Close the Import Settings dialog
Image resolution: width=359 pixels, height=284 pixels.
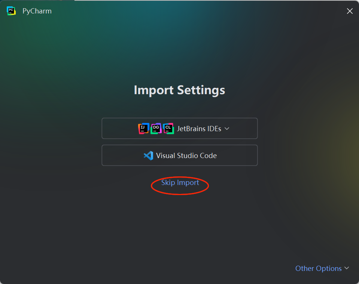click(x=350, y=11)
